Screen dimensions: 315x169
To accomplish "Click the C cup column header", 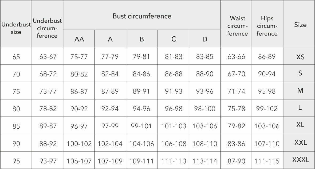I will [174, 39].
